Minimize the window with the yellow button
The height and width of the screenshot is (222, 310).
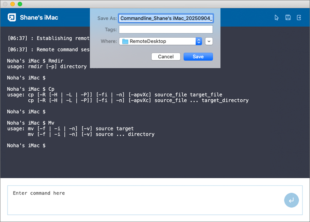13,4
